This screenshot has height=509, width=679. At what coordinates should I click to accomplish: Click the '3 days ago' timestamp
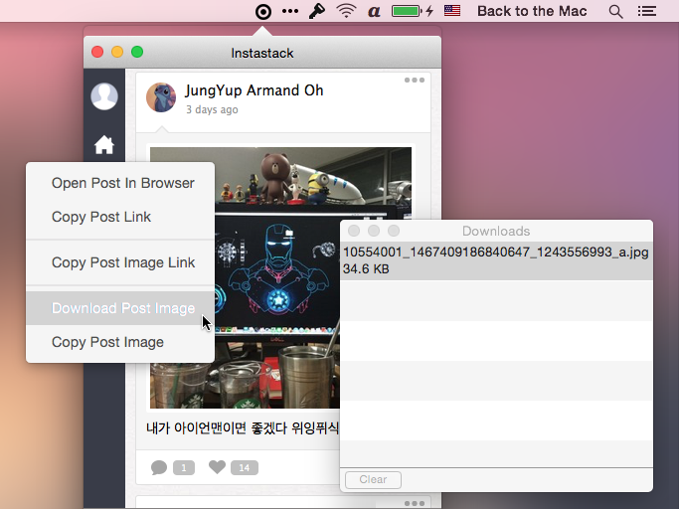[212, 109]
